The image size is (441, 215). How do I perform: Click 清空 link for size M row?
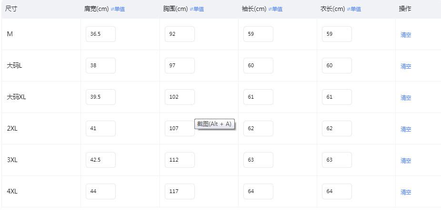(406, 35)
